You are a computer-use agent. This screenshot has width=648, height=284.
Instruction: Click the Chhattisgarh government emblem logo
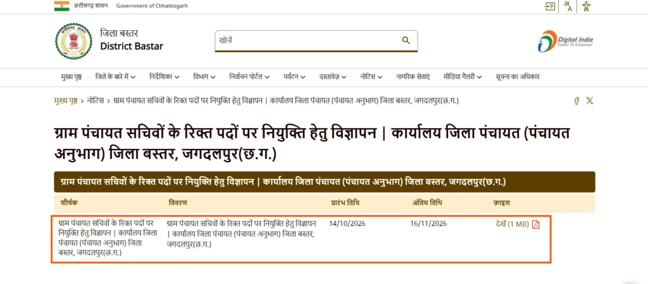(x=74, y=41)
